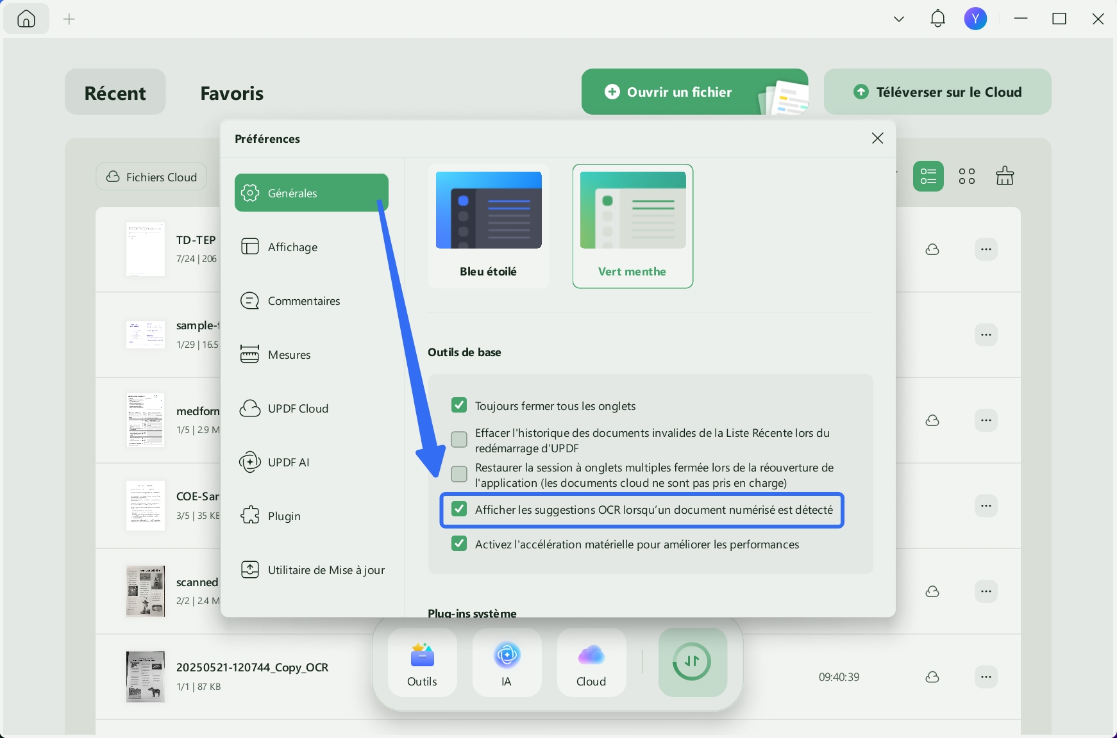Open more options for scanned row
Screen dimensions: 1117x738
pyautogui.click(x=986, y=591)
